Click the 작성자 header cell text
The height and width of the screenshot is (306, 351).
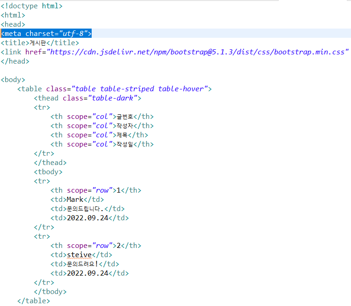(x=125, y=126)
